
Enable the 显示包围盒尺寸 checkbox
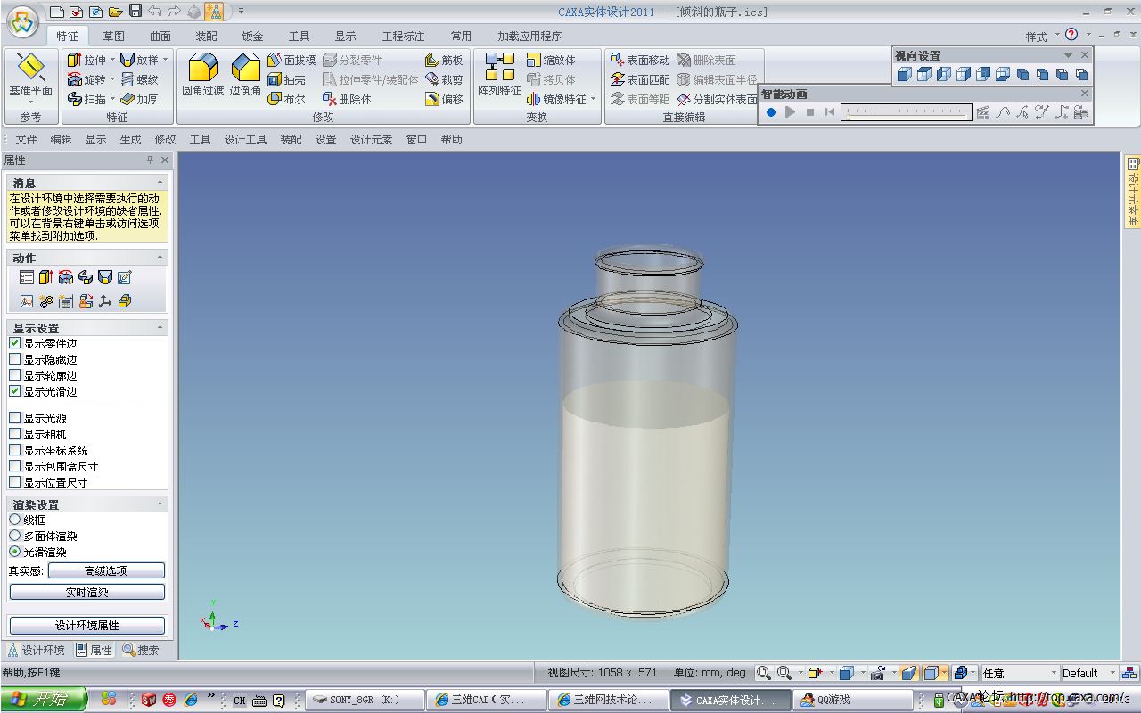(15, 466)
